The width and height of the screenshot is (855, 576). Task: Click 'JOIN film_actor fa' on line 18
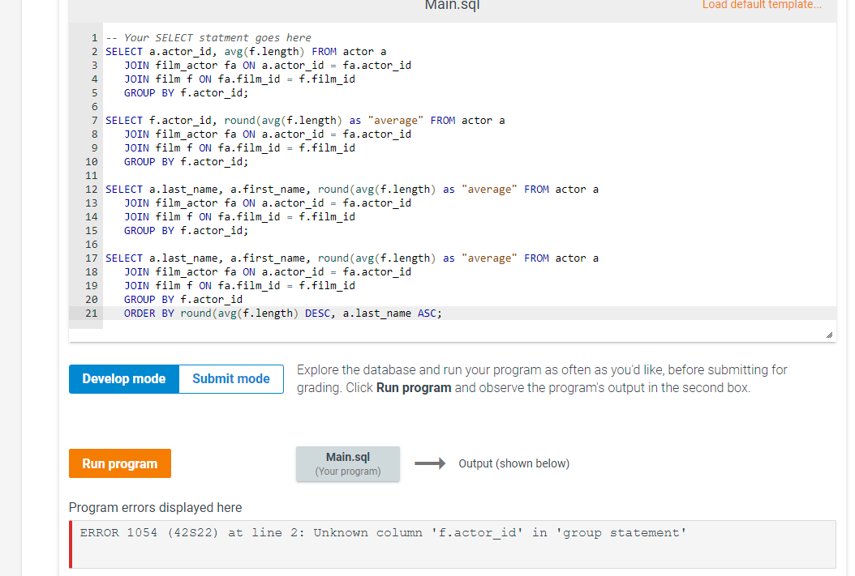tap(180, 271)
